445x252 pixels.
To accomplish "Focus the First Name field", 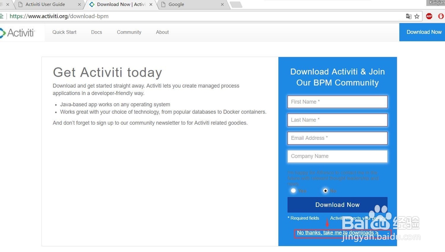I will coord(337,102).
